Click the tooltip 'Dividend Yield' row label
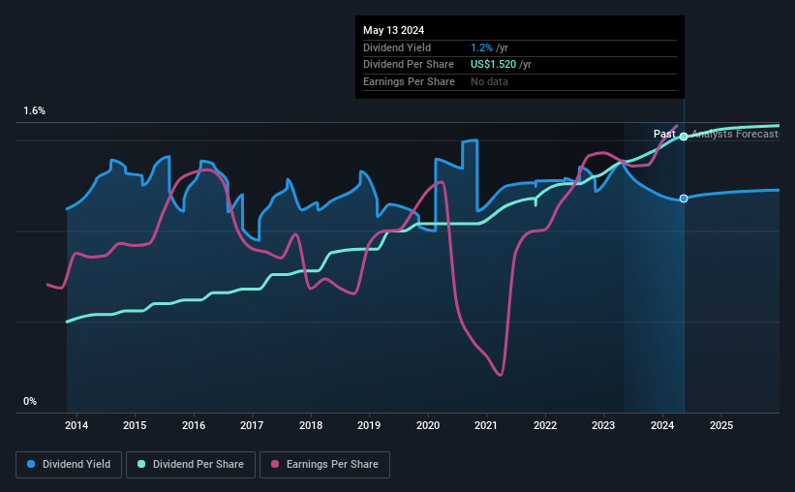Screen dimensions: 795x492 397,47
